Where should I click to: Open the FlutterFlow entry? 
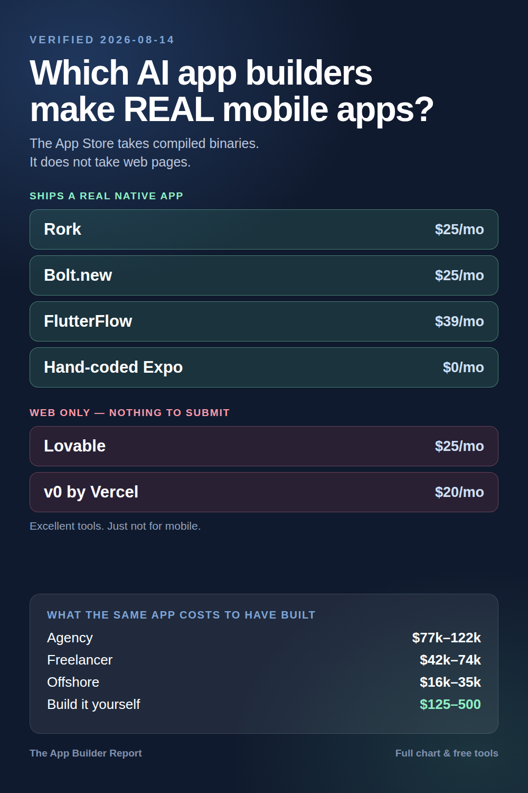(x=264, y=321)
